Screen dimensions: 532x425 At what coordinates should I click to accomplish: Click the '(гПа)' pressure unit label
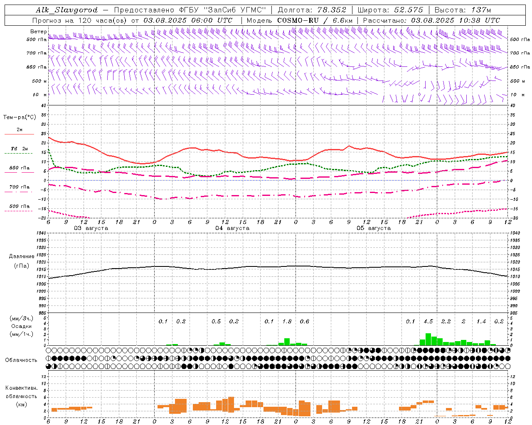pyautogui.click(x=22, y=266)
